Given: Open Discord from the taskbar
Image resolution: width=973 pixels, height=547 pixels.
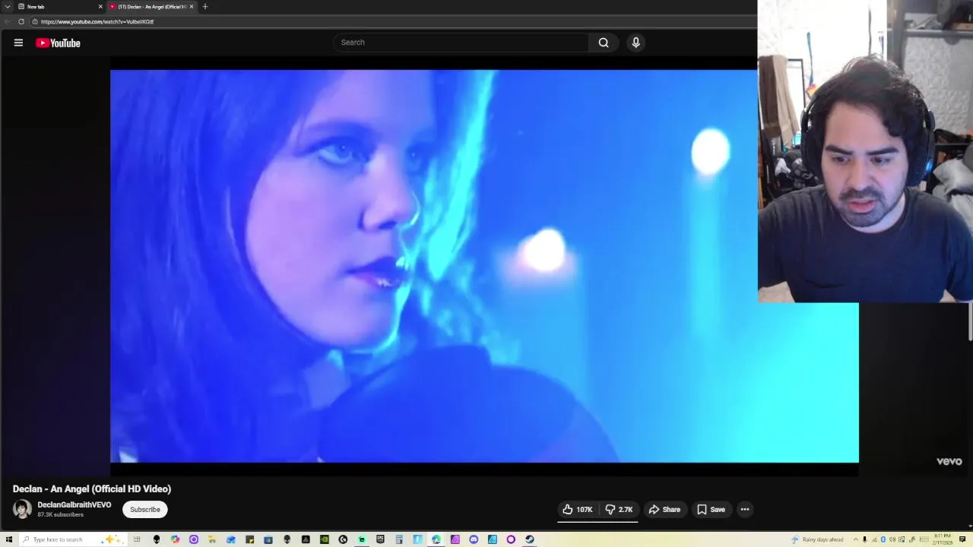Looking at the screenshot, I should pyautogui.click(x=474, y=539).
